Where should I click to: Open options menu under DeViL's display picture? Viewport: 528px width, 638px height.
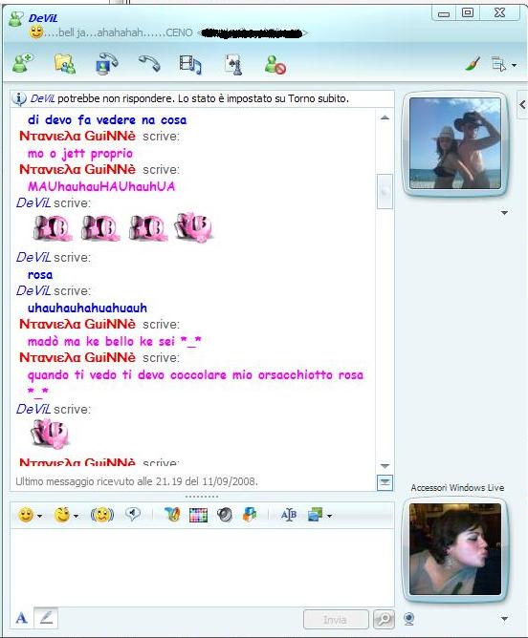pos(504,212)
